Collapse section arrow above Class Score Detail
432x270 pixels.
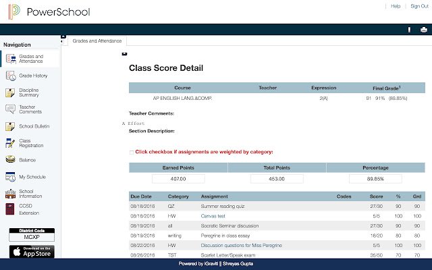[x=124, y=54]
